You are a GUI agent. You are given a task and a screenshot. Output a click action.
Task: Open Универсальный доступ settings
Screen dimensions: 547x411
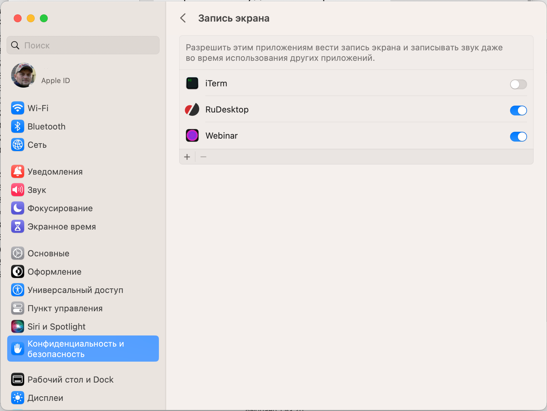click(x=83, y=290)
